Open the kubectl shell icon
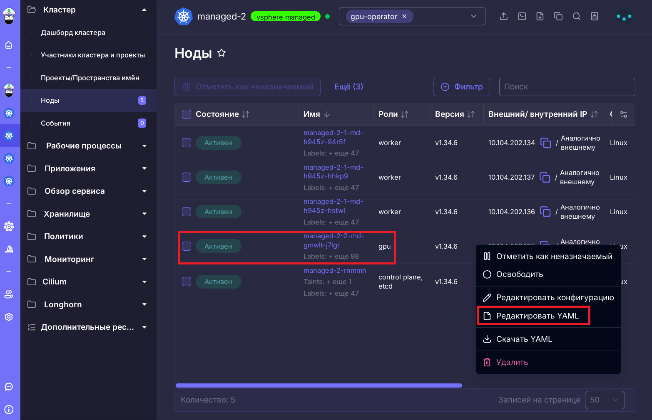 click(x=522, y=16)
